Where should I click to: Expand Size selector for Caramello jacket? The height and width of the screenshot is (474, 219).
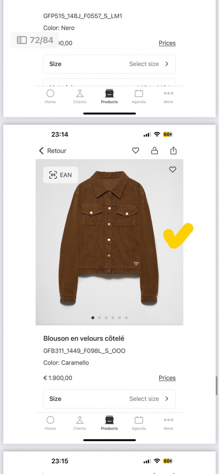click(x=109, y=399)
